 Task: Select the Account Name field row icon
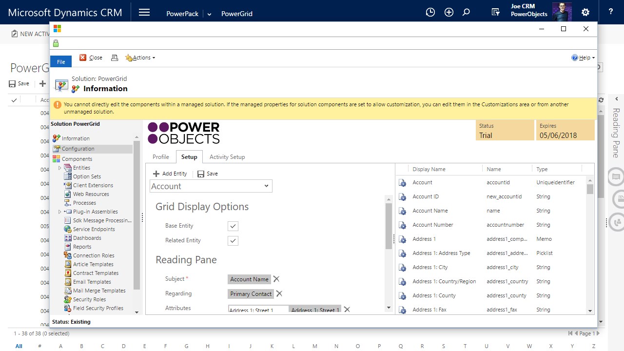pyautogui.click(x=403, y=211)
